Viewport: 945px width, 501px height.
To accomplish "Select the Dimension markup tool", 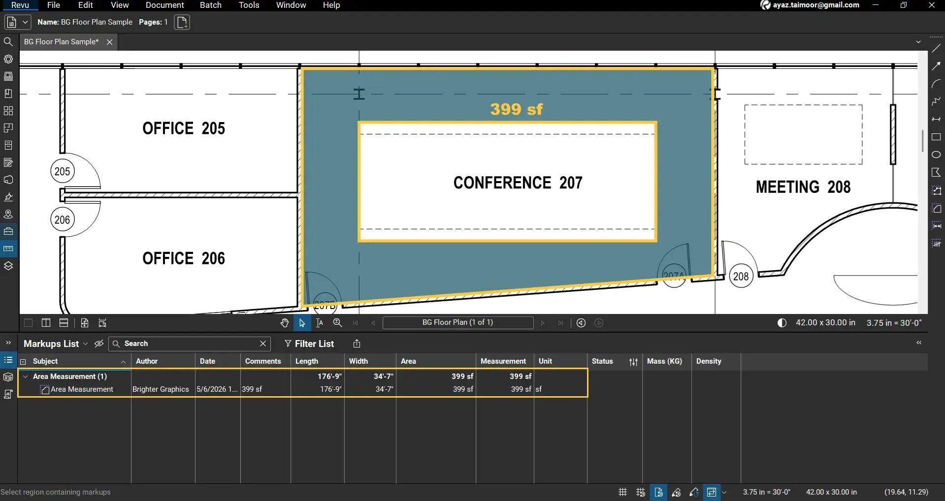I will [936, 119].
